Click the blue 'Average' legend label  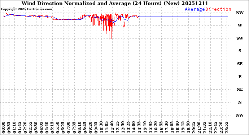tap(195, 9)
